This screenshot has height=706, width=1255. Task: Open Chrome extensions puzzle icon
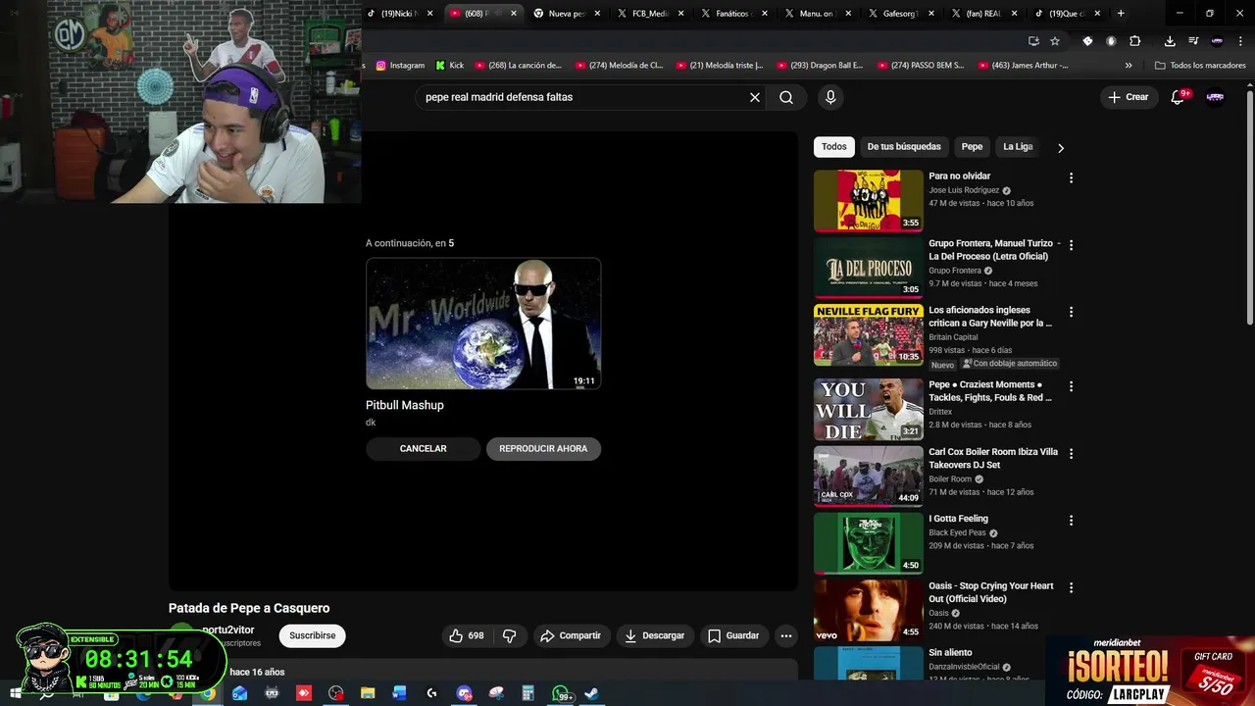(x=1135, y=41)
